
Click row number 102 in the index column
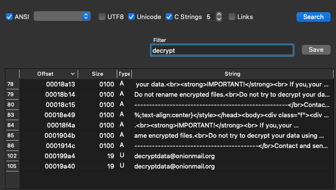click(x=12, y=156)
